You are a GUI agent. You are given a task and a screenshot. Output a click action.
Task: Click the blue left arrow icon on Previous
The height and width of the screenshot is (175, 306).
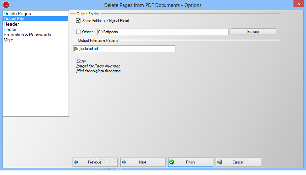[x=76, y=162]
